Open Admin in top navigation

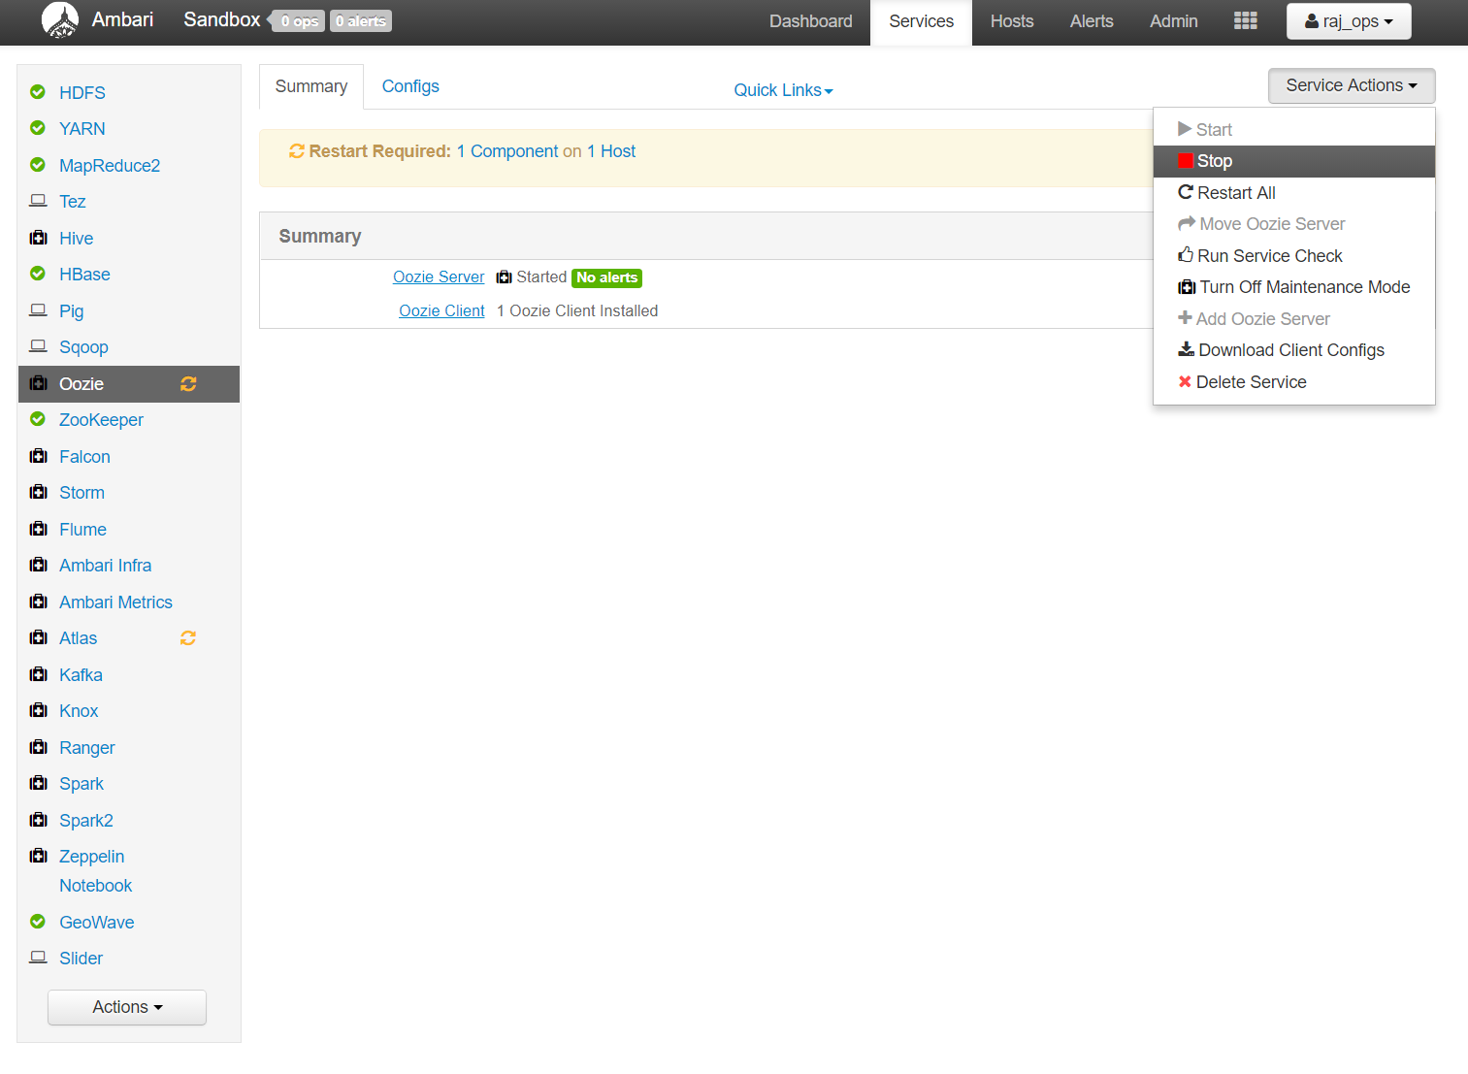(1174, 21)
